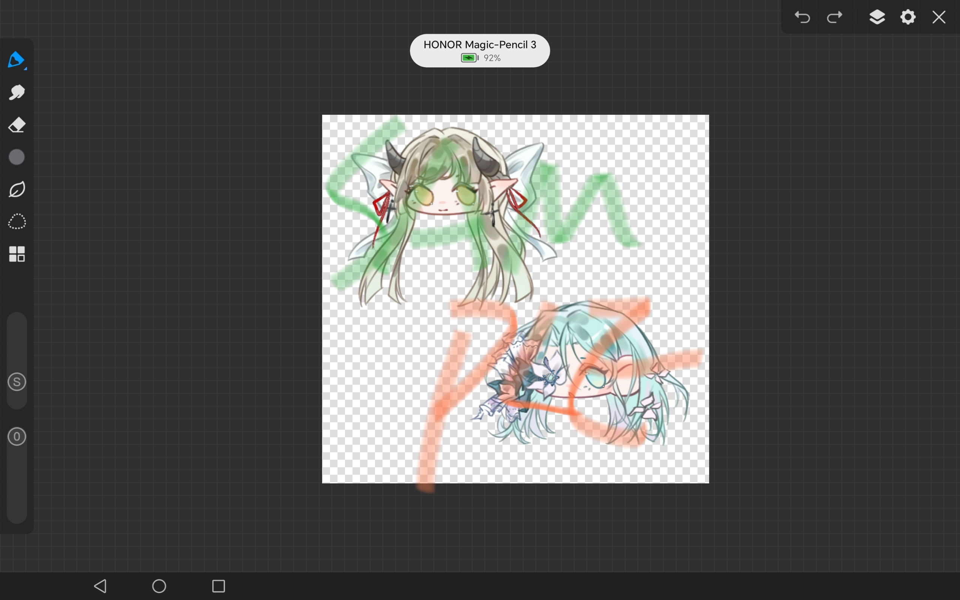Click the opacity O slider handle

point(16,436)
